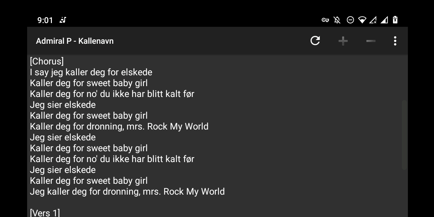Tap the Do Not Disturb status icon
Screen dimensions: 434x217
click(351, 20)
